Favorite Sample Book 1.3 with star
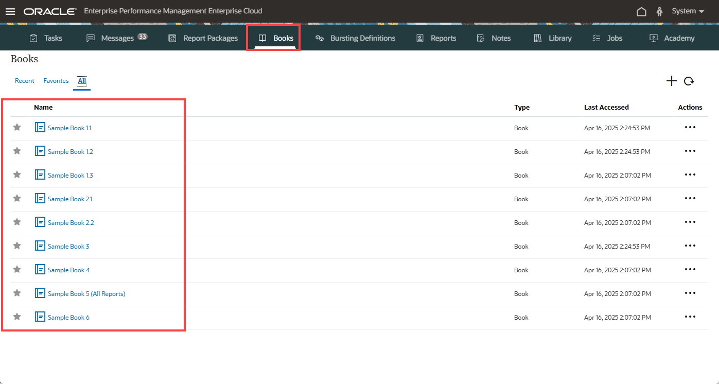 click(x=17, y=174)
